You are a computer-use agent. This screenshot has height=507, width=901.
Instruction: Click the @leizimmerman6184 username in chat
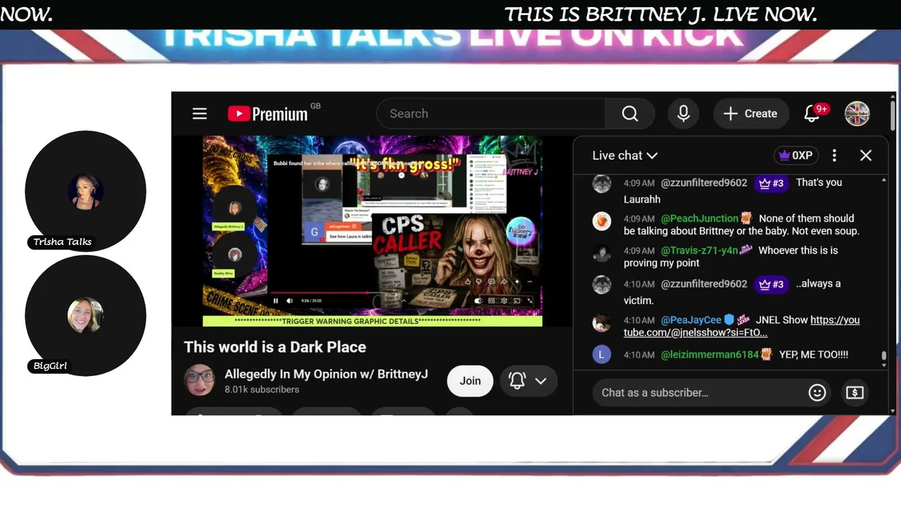point(710,354)
